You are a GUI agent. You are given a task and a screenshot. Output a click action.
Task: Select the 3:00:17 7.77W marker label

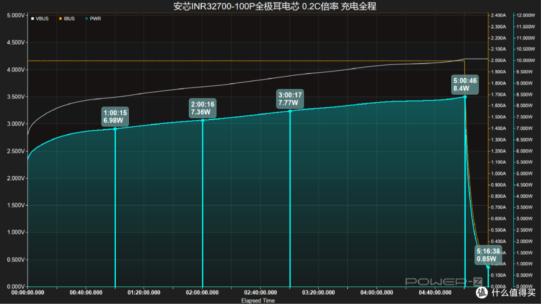(290, 99)
